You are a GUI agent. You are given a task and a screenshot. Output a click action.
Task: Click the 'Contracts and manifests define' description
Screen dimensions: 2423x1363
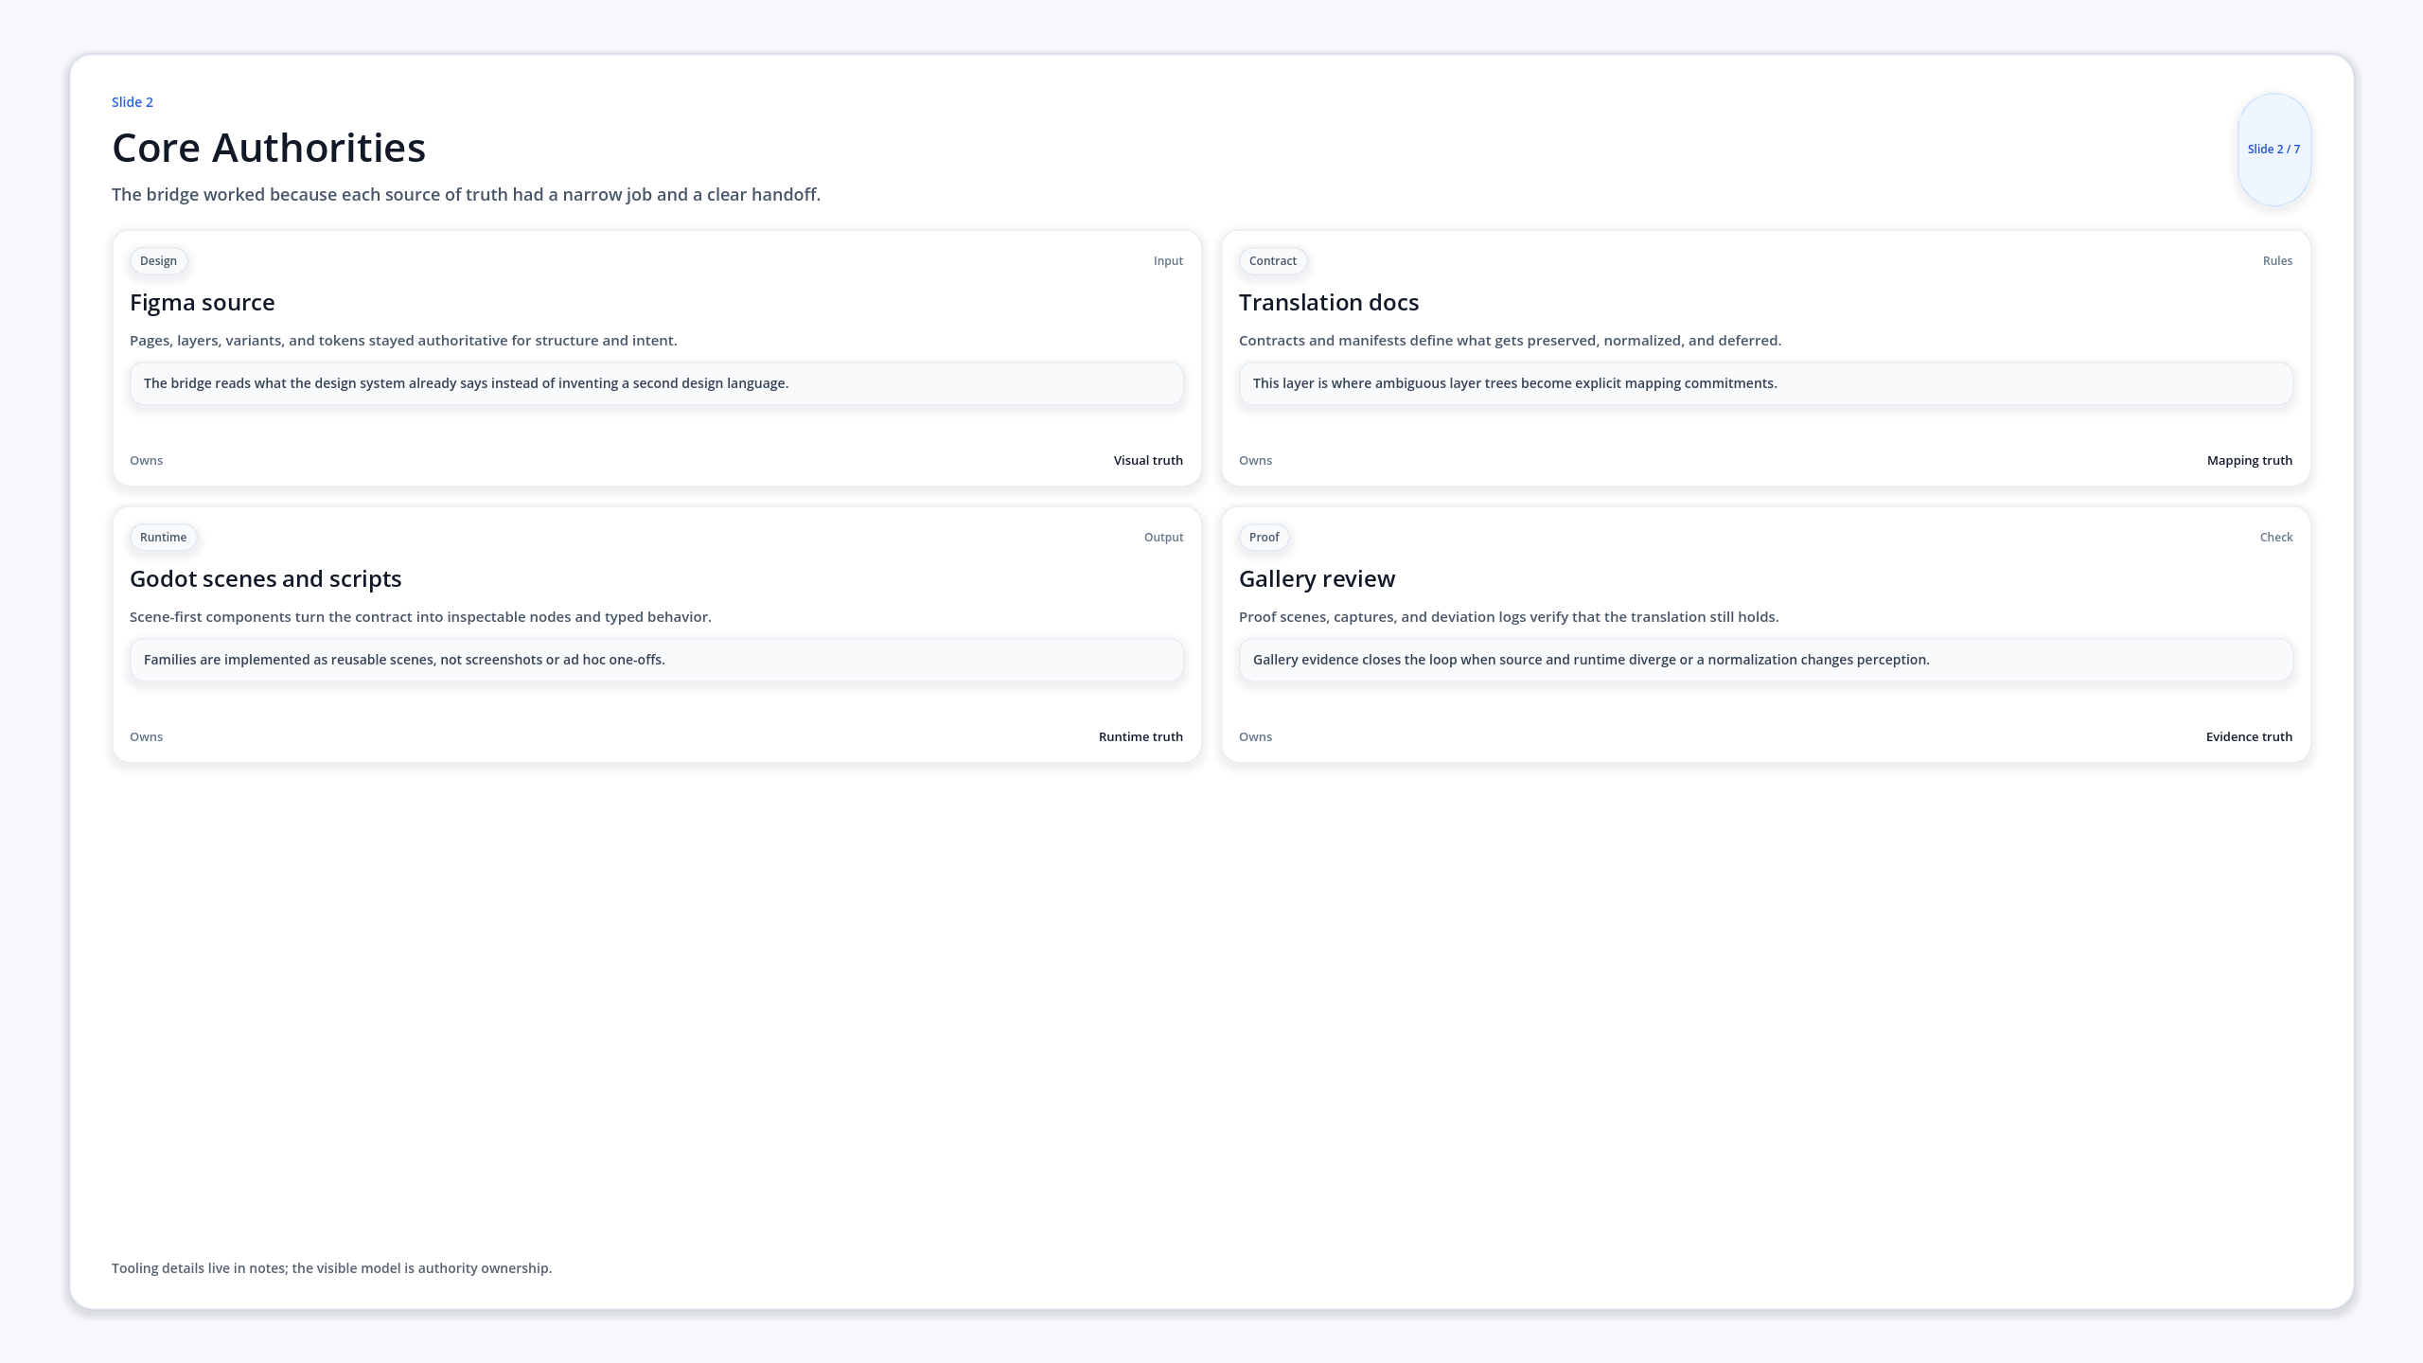(x=1510, y=341)
